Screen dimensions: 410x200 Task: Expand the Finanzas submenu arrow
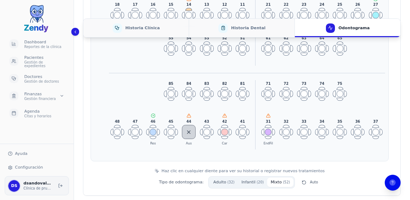tap(62, 96)
